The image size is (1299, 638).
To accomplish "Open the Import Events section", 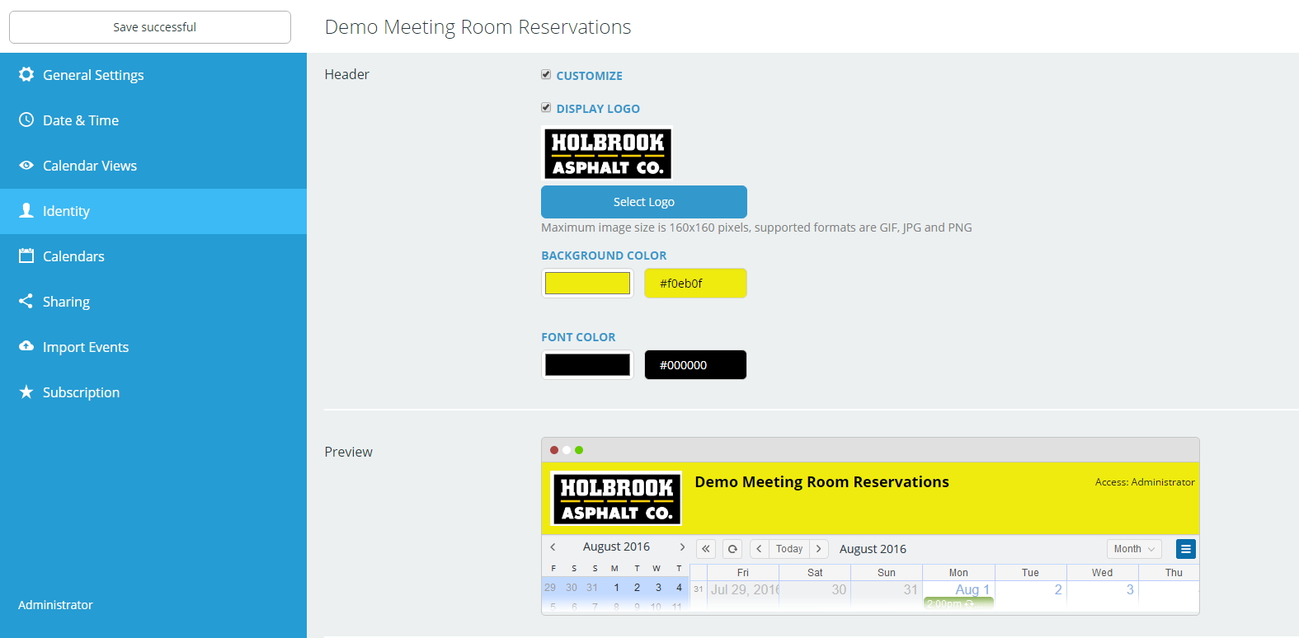I will tap(153, 347).
